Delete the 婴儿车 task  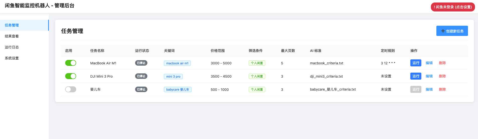pos(442,89)
